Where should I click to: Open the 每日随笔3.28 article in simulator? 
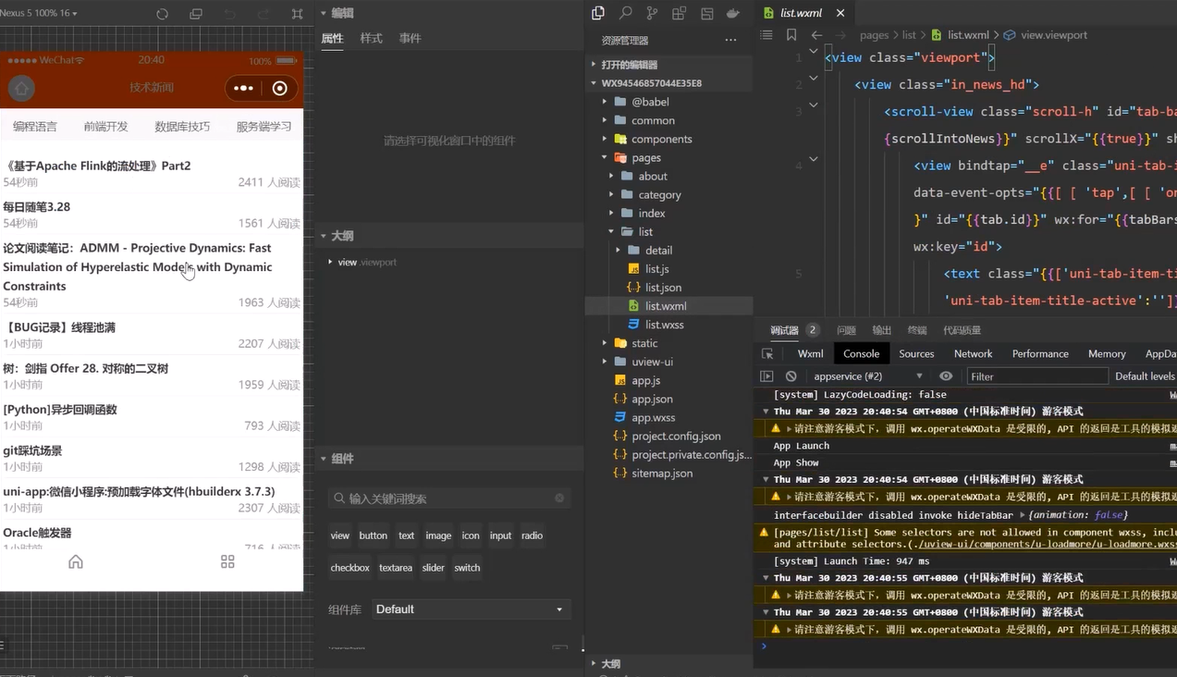[x=152, y=215]
